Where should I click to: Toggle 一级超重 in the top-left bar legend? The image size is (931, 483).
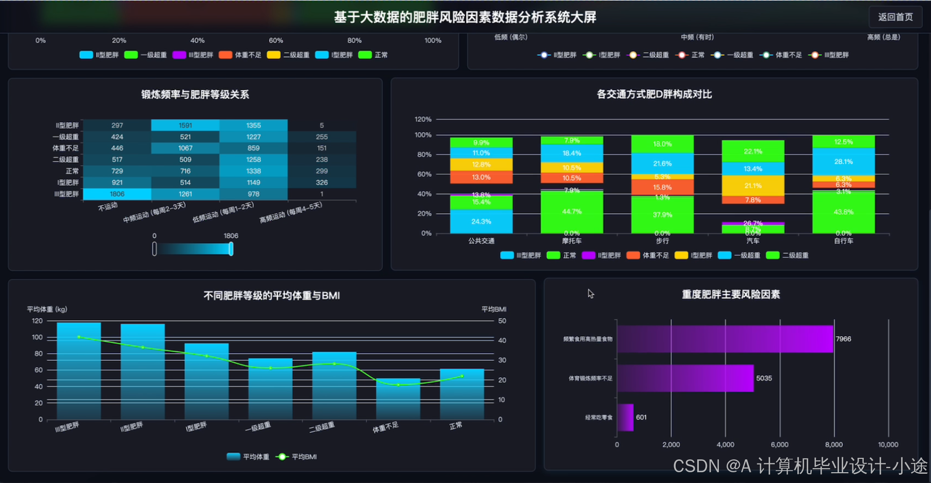[145, 55]
